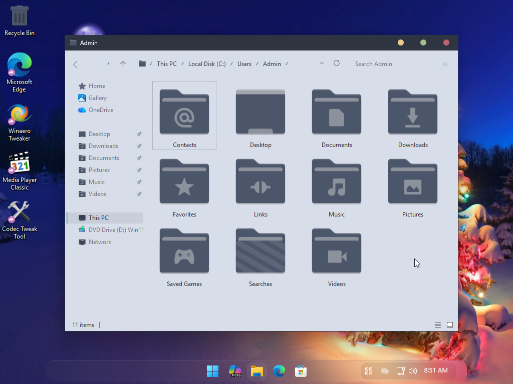Navigate to Local Disk (C:) breadcrumb
This screenshot has height=384, width=513.
click(207, 64)
